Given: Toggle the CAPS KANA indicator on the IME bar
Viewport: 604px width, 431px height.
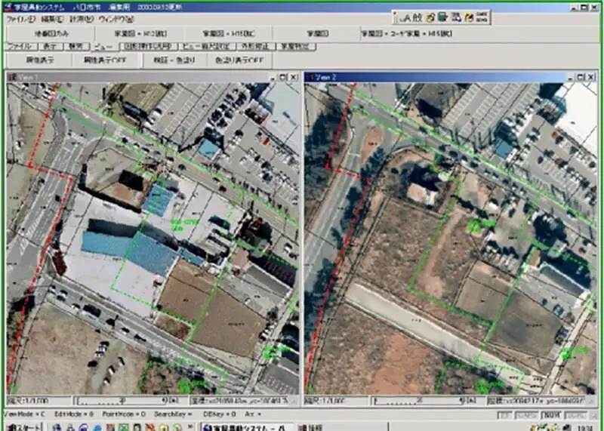Looking at the screenshot, I should click(x=482, y=17).
